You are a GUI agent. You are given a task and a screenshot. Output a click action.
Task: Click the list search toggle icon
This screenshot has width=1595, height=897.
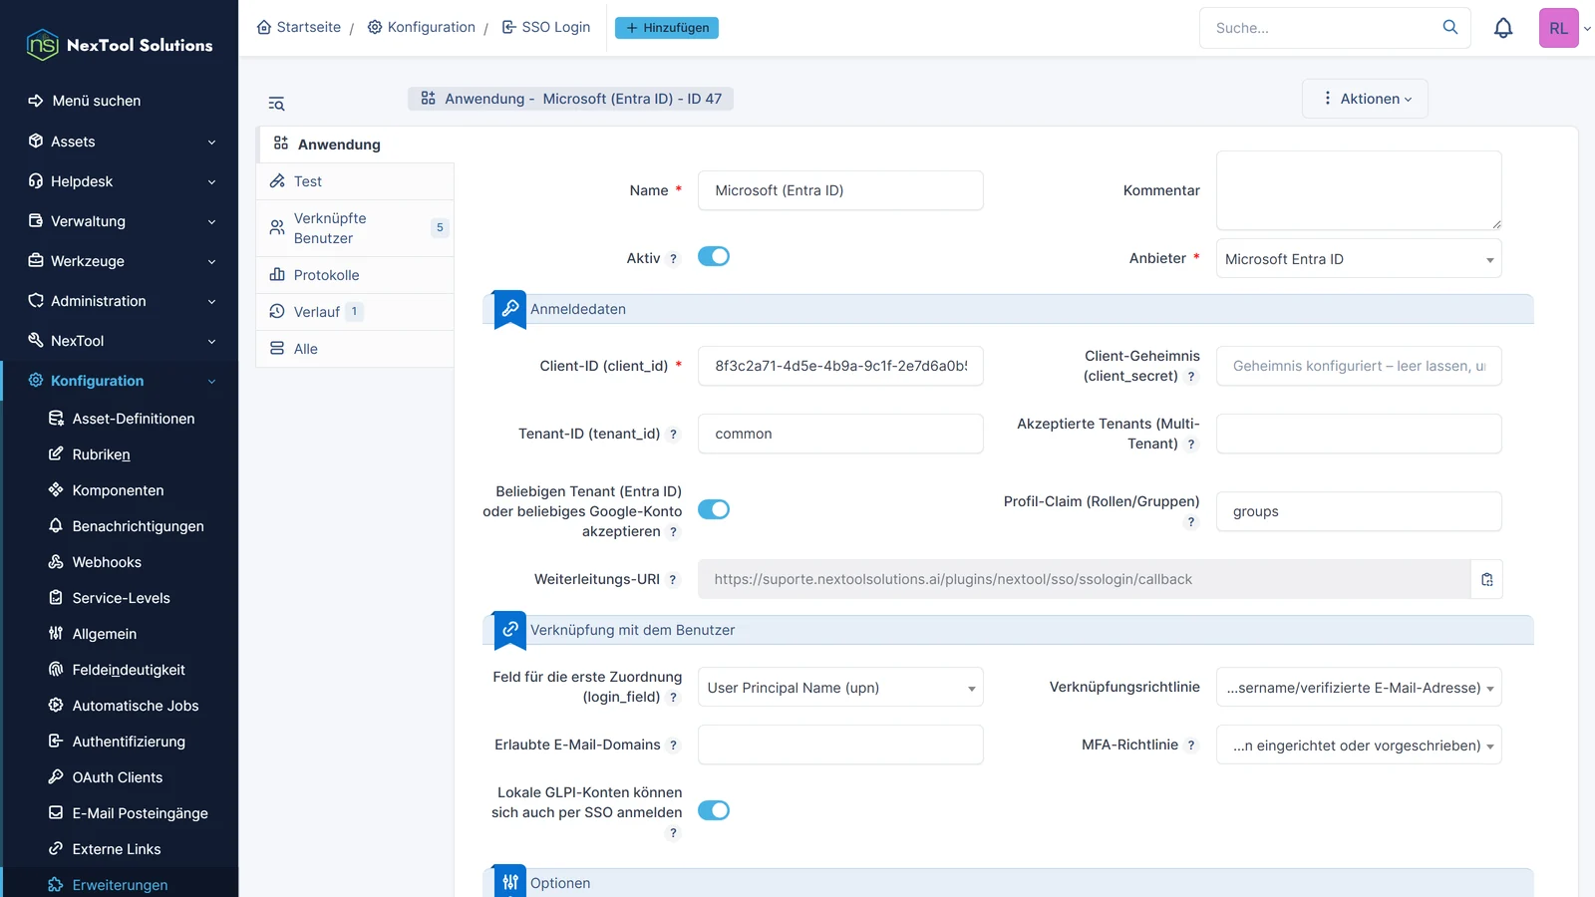coord(276,104)
